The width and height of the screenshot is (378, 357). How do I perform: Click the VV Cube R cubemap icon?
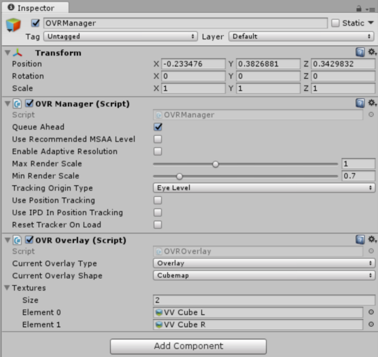[x=159, y=325]
